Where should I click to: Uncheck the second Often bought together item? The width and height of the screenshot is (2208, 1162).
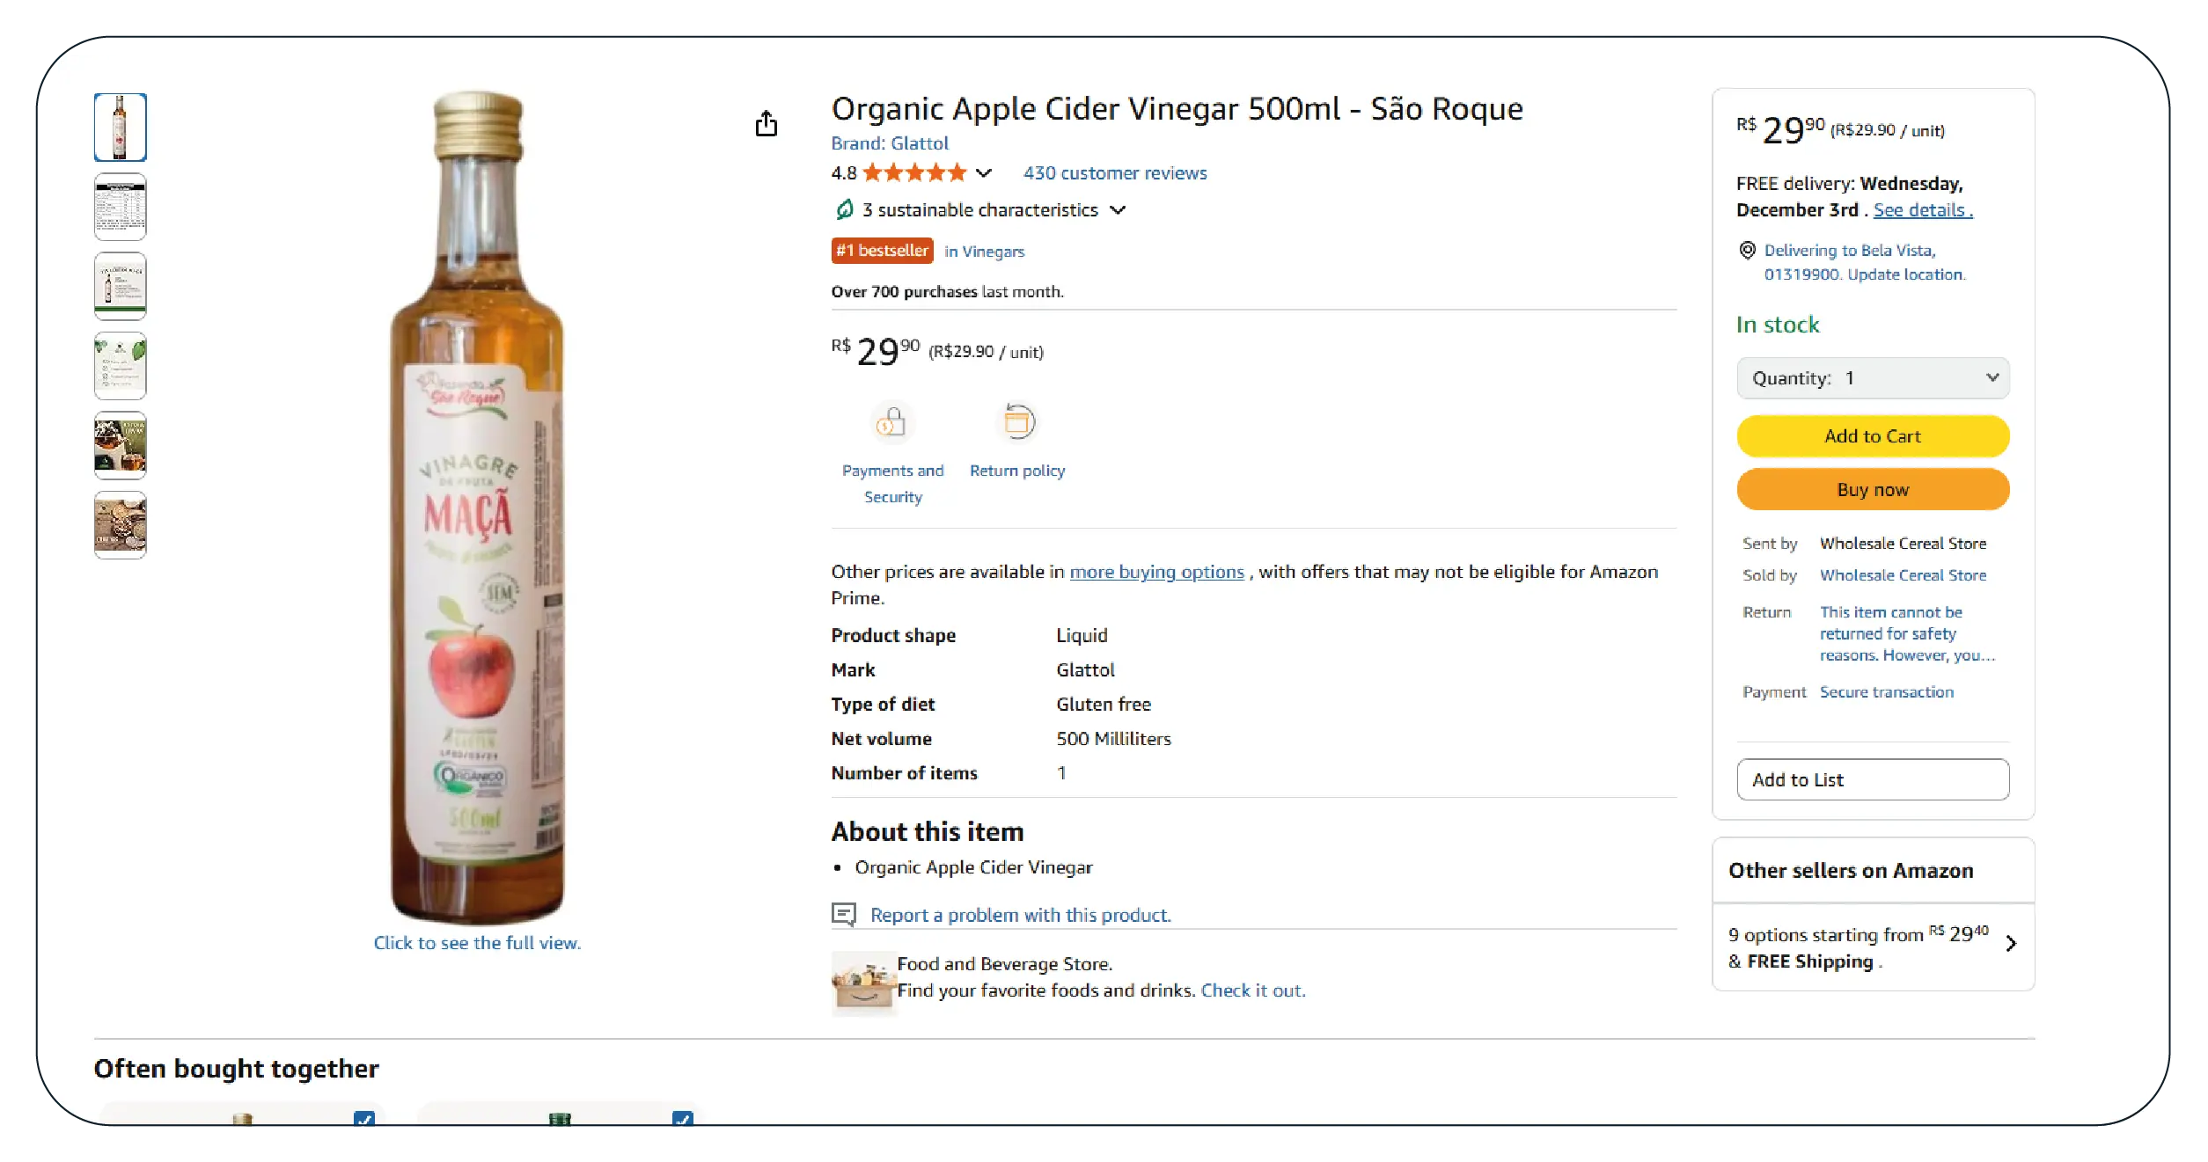pos(682,1120)
